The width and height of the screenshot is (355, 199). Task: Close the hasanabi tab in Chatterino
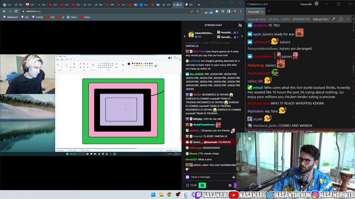tap(262, 12)
